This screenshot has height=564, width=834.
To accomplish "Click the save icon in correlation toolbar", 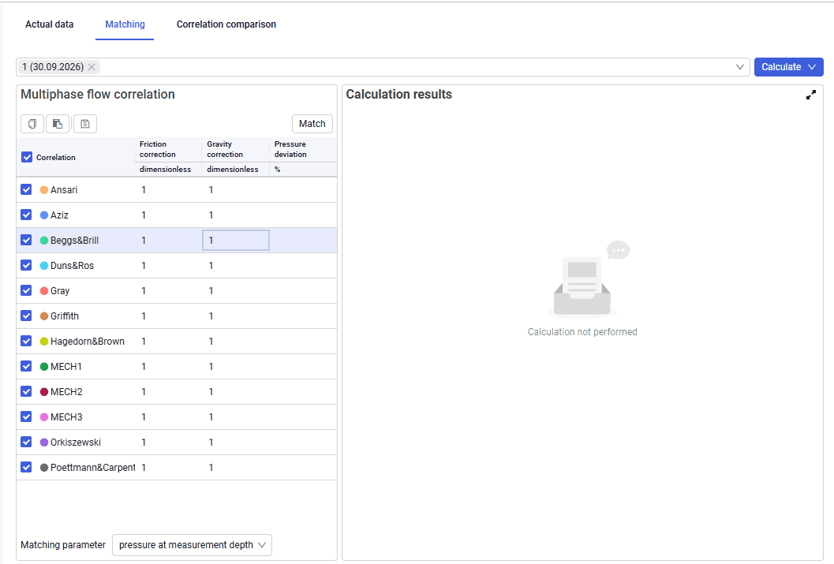I will (85, 124).
